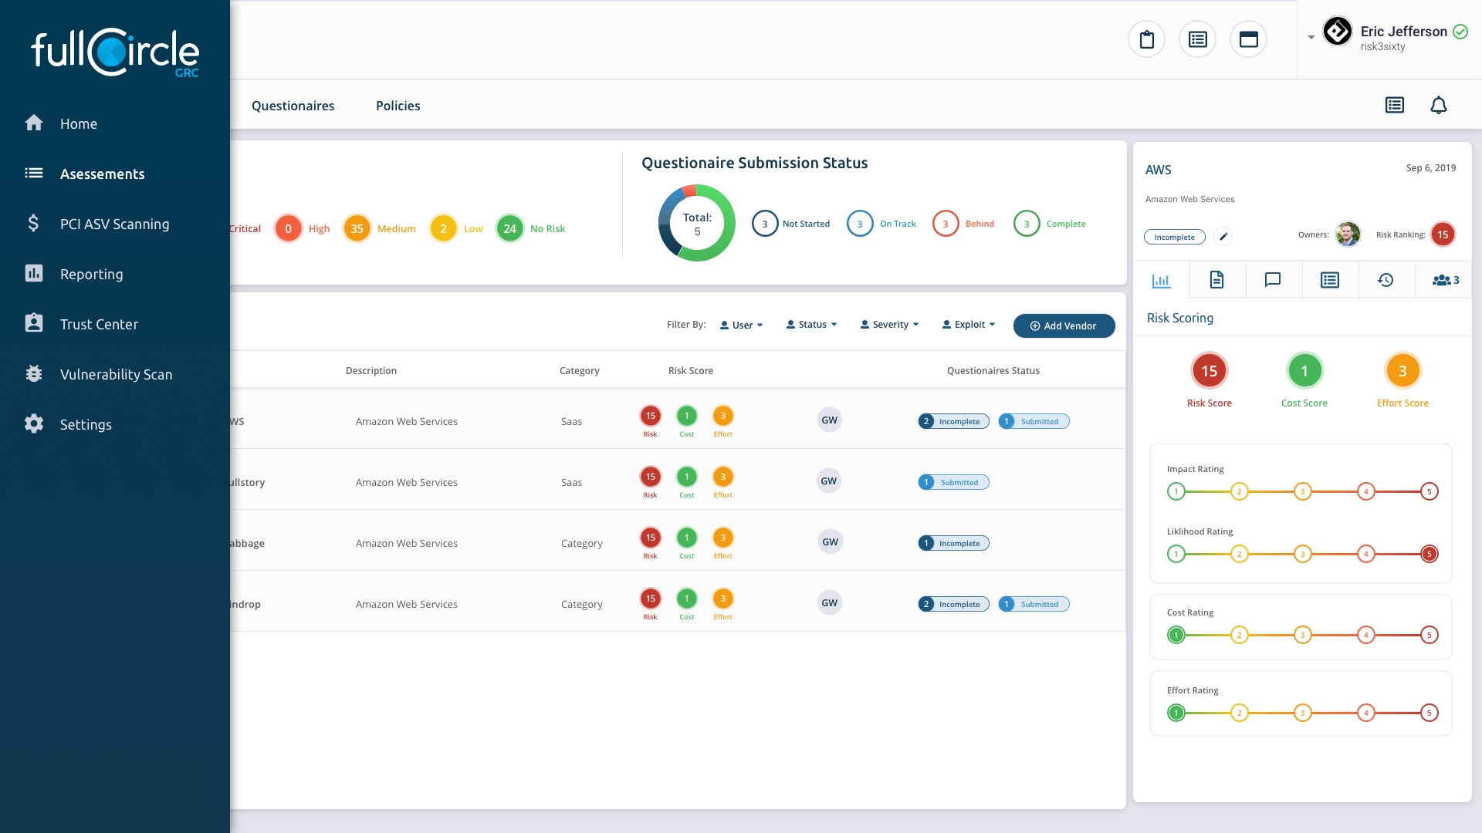Click the PCI ASV Scanning dollar icon
Screen dimensions: 1482x833
point(34,223)
